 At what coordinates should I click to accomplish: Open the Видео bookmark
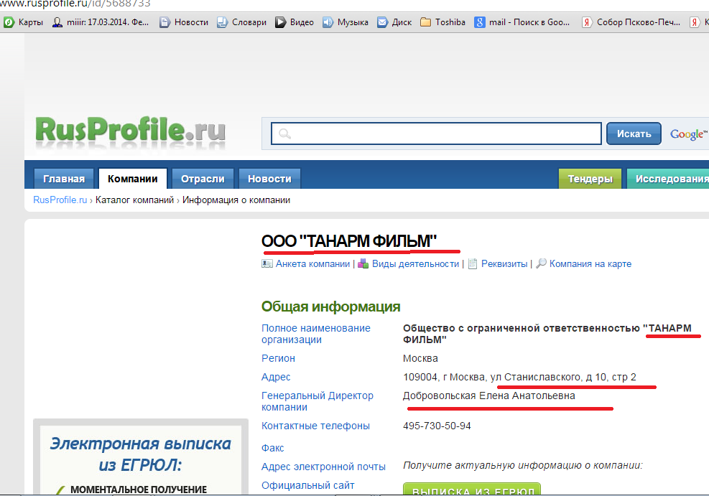click(295, 22)
